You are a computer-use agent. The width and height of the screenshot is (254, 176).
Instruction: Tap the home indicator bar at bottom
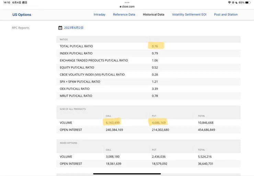pos(127,174)
